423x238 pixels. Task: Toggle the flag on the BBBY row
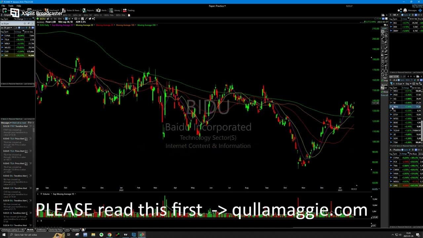[x=391, y=31]
